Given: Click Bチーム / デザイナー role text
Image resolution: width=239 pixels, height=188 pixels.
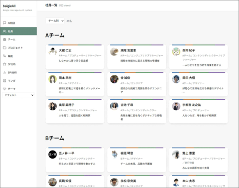Looking at the screenshot, I should [131, 159].
